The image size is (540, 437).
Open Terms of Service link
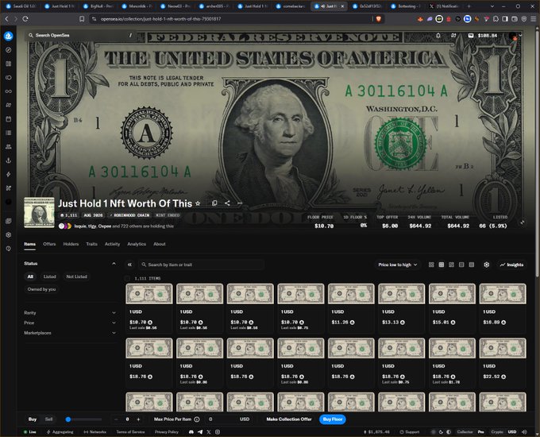[130, 431]
